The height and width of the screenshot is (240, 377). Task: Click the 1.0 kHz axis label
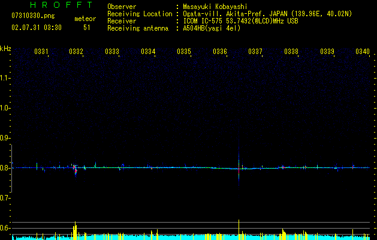point(5,108)
